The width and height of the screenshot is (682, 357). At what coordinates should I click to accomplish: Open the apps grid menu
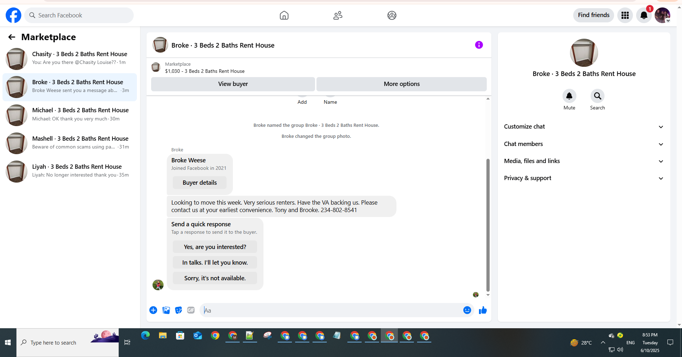point(625,15)
